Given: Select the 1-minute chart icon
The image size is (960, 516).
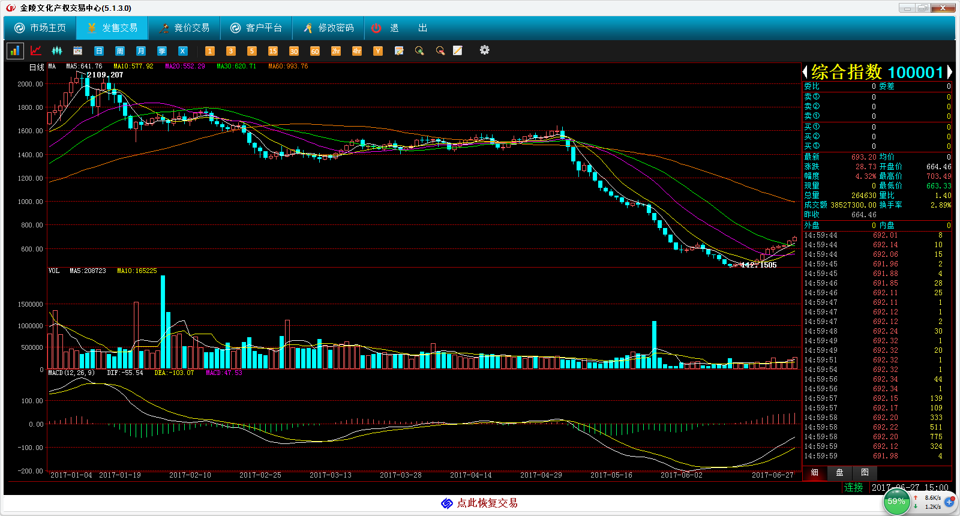Looking at the screenshot, I should (x=210, y=51).
